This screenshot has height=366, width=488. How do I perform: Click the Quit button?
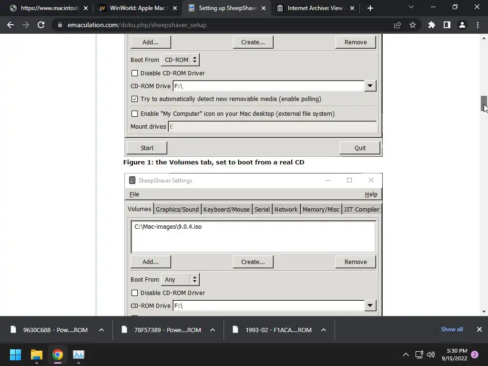[360, 148]
